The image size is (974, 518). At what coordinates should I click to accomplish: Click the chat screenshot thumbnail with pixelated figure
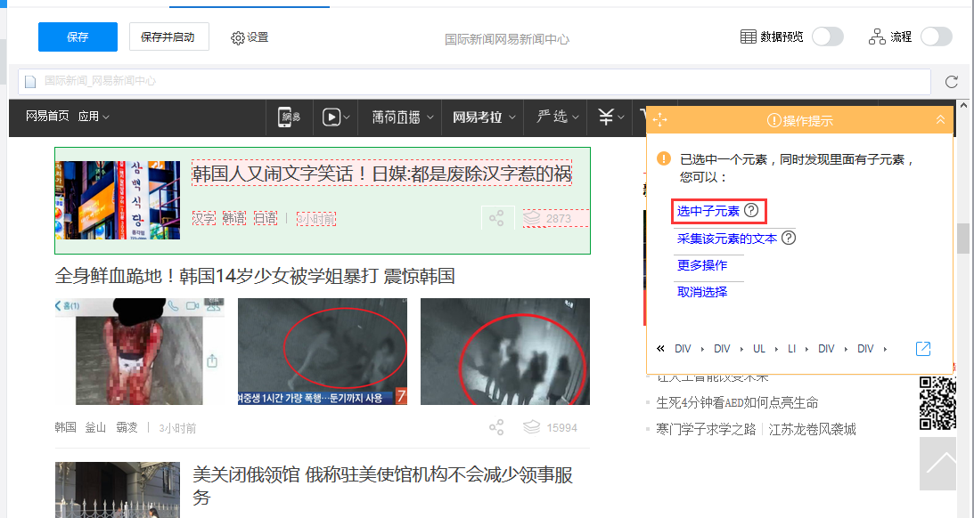139,352
